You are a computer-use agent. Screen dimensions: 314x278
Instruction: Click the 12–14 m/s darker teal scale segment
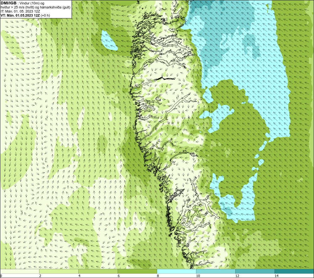click(255, 271)
